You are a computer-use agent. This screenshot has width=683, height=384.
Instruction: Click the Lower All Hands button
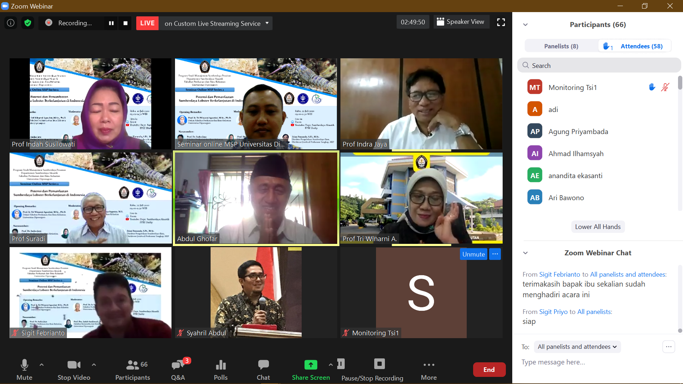(598, 227)
